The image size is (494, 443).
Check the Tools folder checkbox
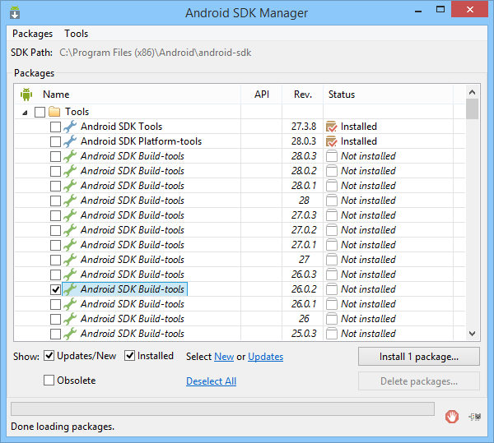40,112
